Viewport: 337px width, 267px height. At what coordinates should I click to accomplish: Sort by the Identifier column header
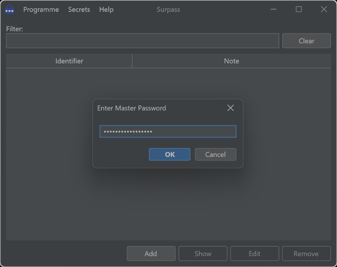pos(69,61)
